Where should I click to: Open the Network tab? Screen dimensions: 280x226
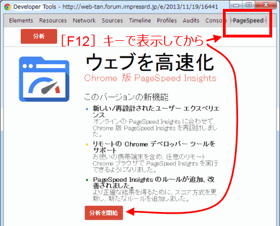(x=84, y=21)
